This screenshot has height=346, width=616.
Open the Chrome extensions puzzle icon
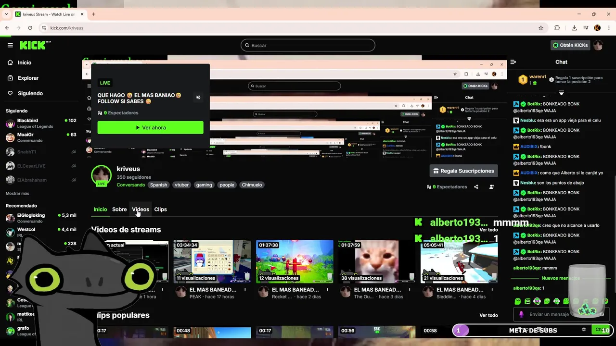pyautogui.click(x=557, y=28)
